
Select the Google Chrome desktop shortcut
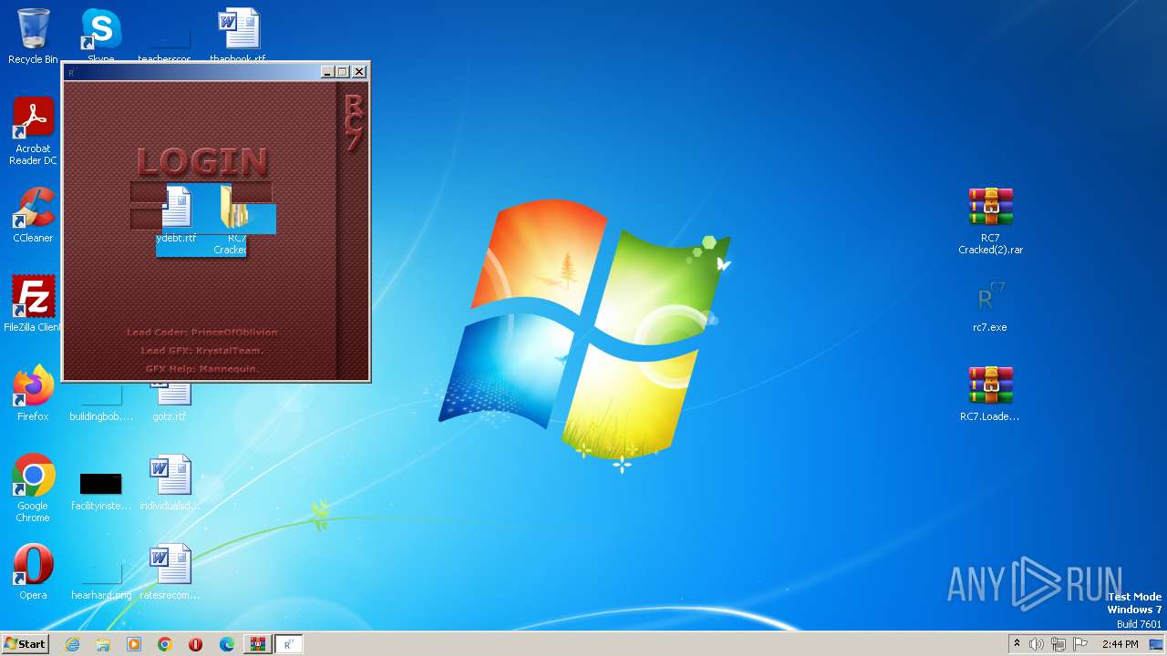tap(33, 488)
